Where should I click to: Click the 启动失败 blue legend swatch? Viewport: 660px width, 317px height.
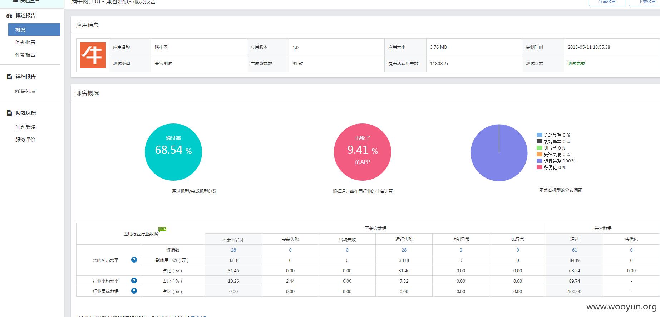(x=540, y=135)
